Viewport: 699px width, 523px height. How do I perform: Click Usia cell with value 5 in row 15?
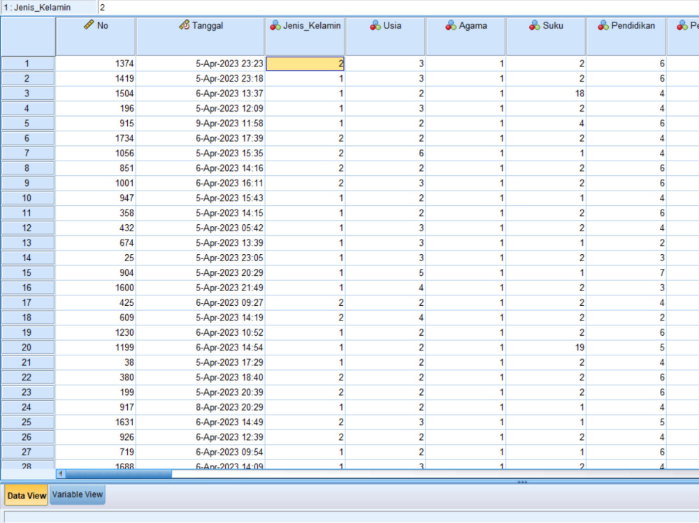coord(385,272)
